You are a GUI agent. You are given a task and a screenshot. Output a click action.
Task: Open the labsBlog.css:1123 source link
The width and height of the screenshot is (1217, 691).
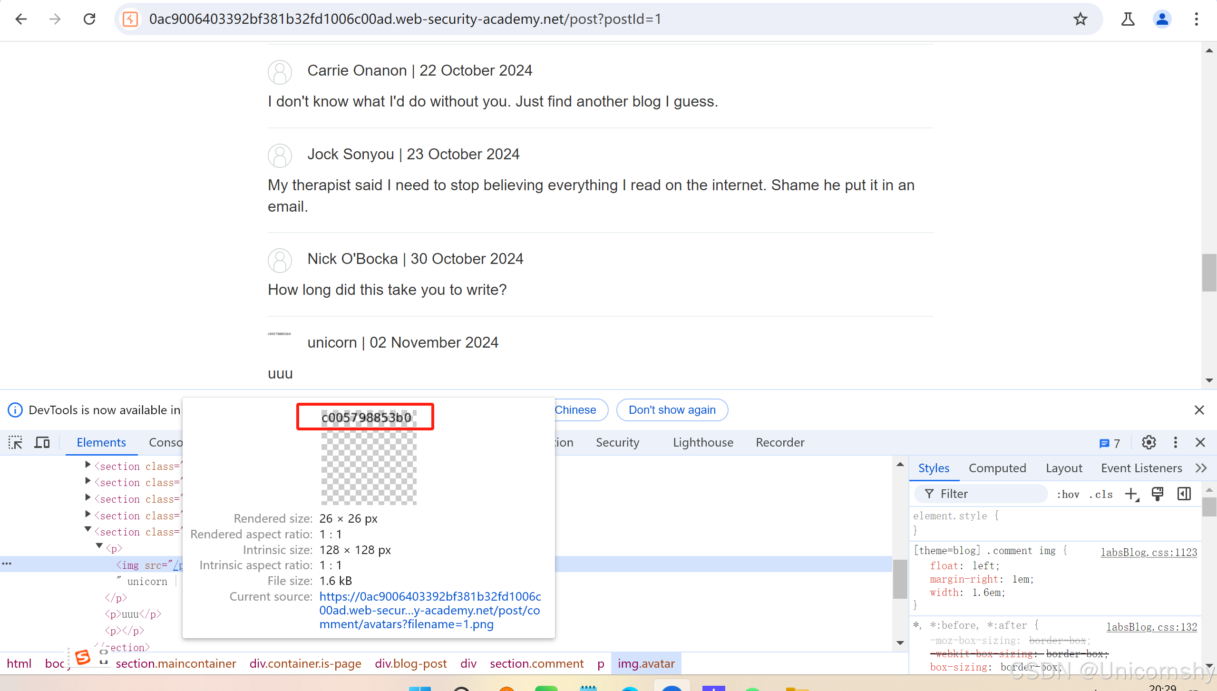(x=1148, y=552)
